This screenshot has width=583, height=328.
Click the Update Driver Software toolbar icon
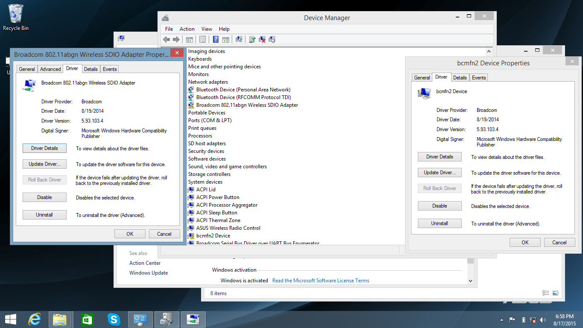click(x=252, y=39)
